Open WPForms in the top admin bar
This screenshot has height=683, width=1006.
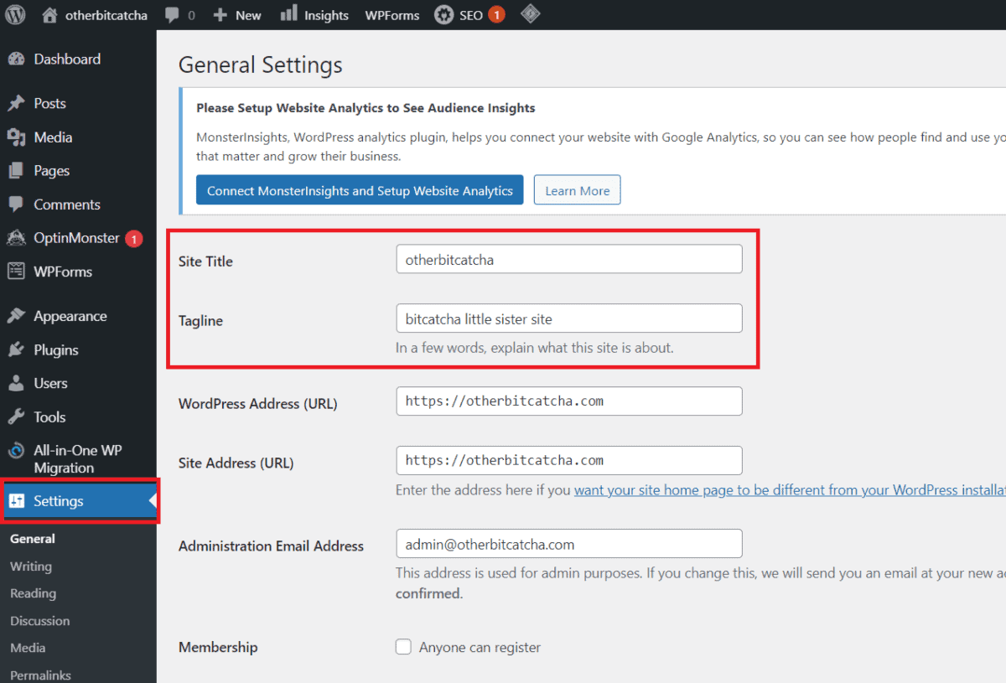point(392,15)
